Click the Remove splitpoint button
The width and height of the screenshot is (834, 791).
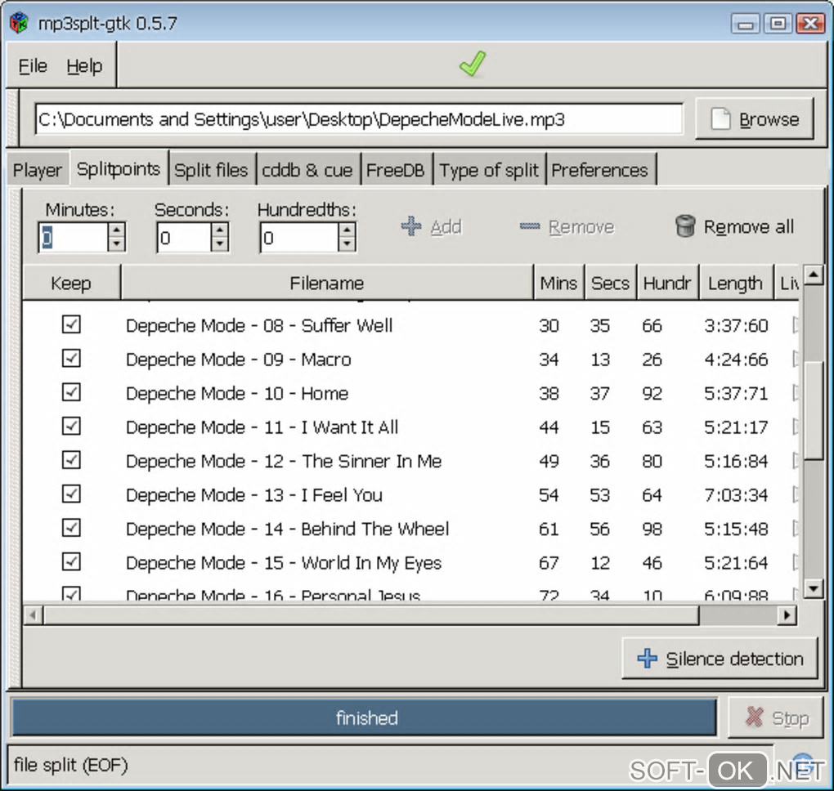[x=567, y=227]
